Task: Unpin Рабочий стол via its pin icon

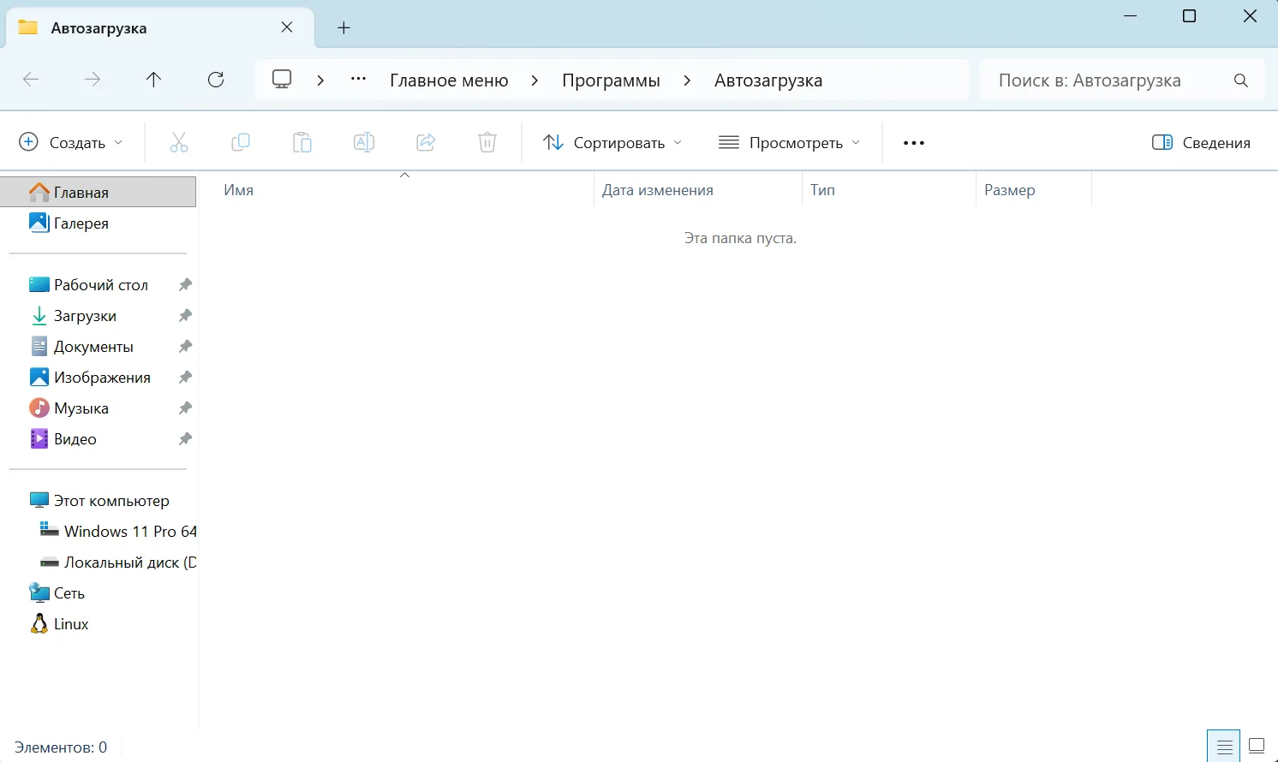Action: tap(185, 285)
